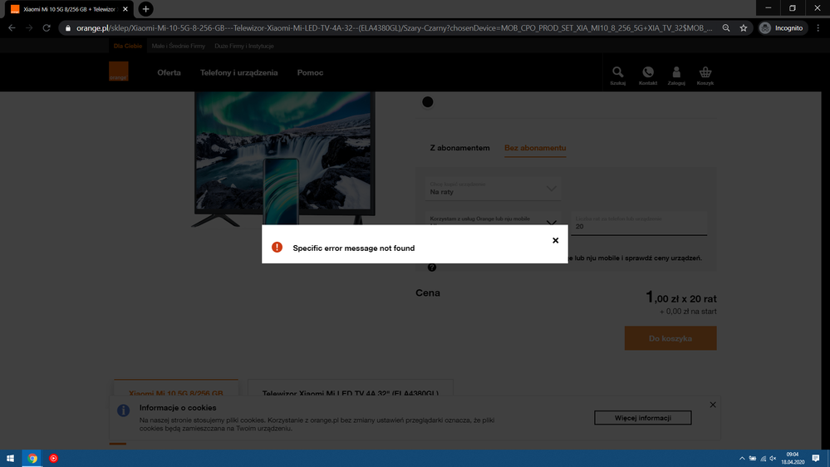View site security lock info
The width and height of the screenshot is (830, 467).
(68, 28)
